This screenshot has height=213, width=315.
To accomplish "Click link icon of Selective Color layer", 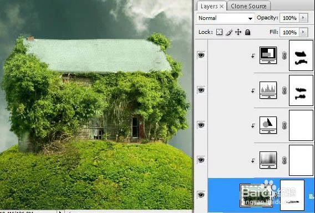I will (284, 55).
